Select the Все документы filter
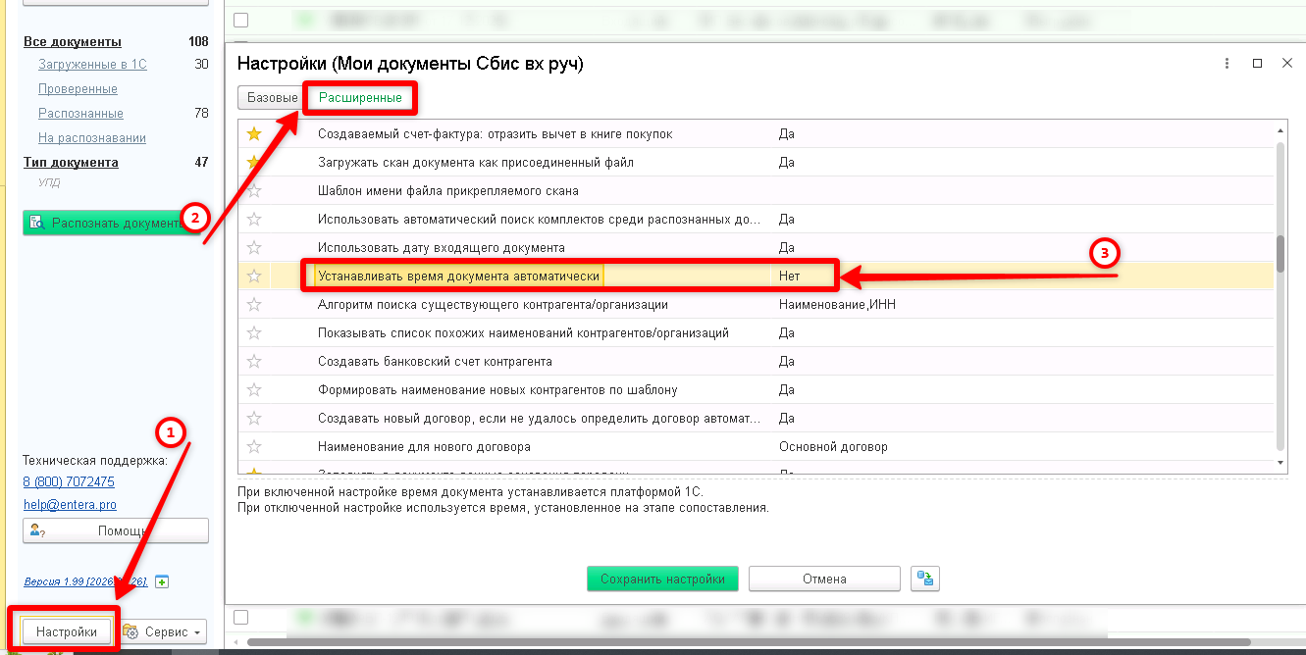The image size is (1306, 655). click(73, 41)
